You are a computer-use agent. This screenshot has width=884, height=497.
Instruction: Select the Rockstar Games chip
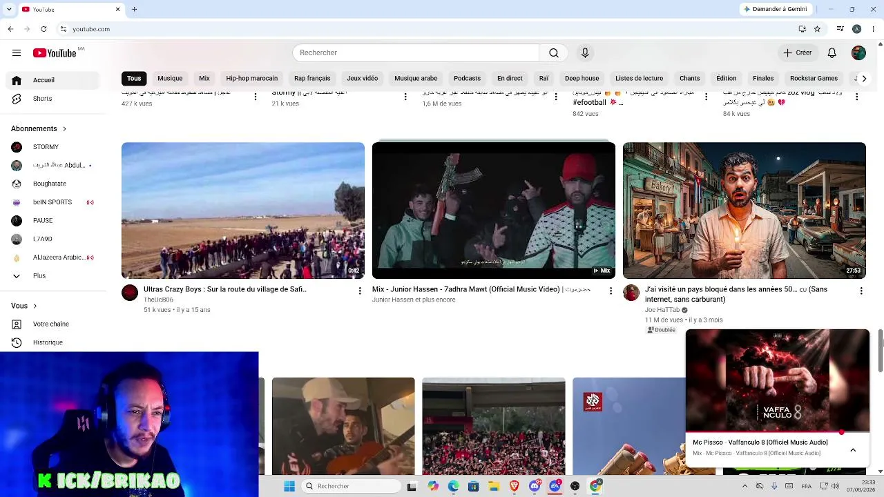pos(814,79)
